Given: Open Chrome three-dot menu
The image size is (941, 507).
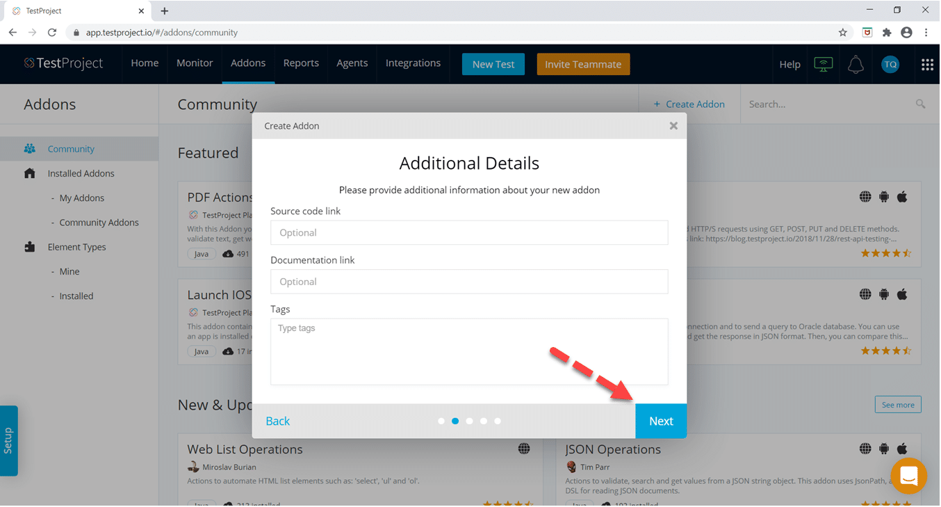Looking at the screenshot, I should click(x=926, y=32).
